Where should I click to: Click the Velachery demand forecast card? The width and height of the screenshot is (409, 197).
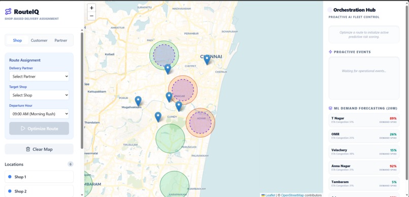coord(364,152)
